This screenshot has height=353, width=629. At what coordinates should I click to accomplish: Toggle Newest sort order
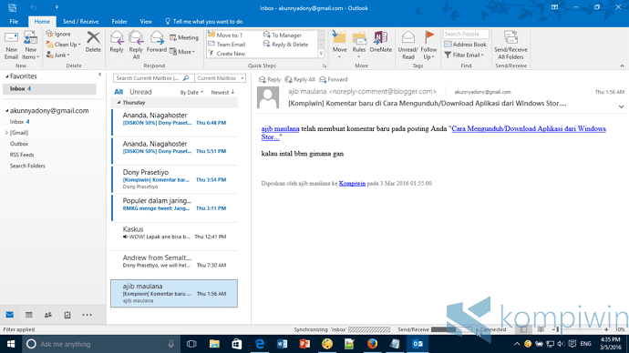point(222,93)
